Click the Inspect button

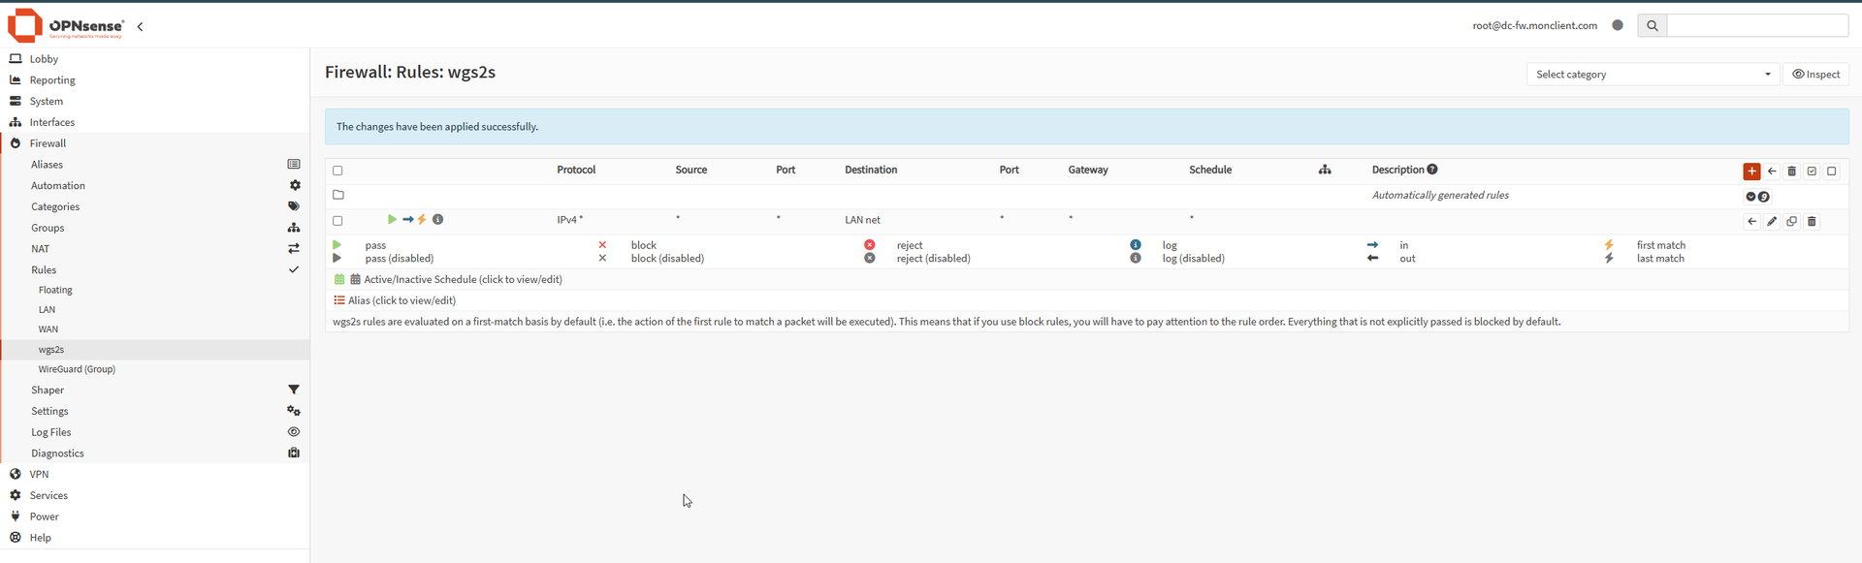tap(1815, 75)
